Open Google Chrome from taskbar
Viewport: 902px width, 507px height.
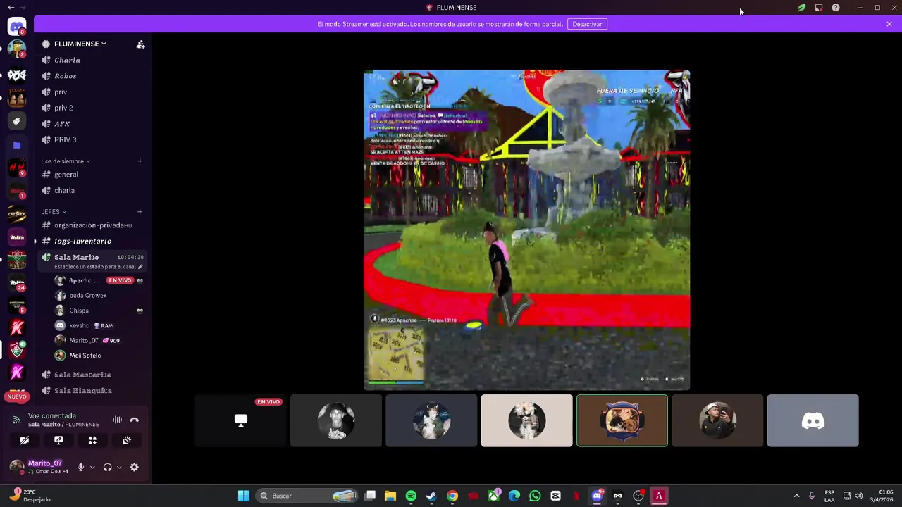click(x=452, y=496)
